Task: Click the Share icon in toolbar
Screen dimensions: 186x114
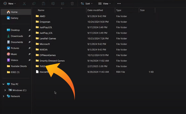Action: pos(62,4)
